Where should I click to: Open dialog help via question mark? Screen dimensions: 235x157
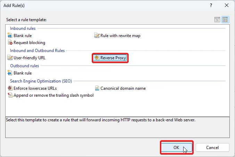pyautogui.click(x=211, y=6)
